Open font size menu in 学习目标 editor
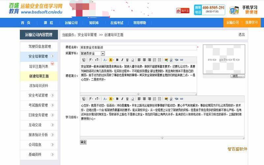 97,99
